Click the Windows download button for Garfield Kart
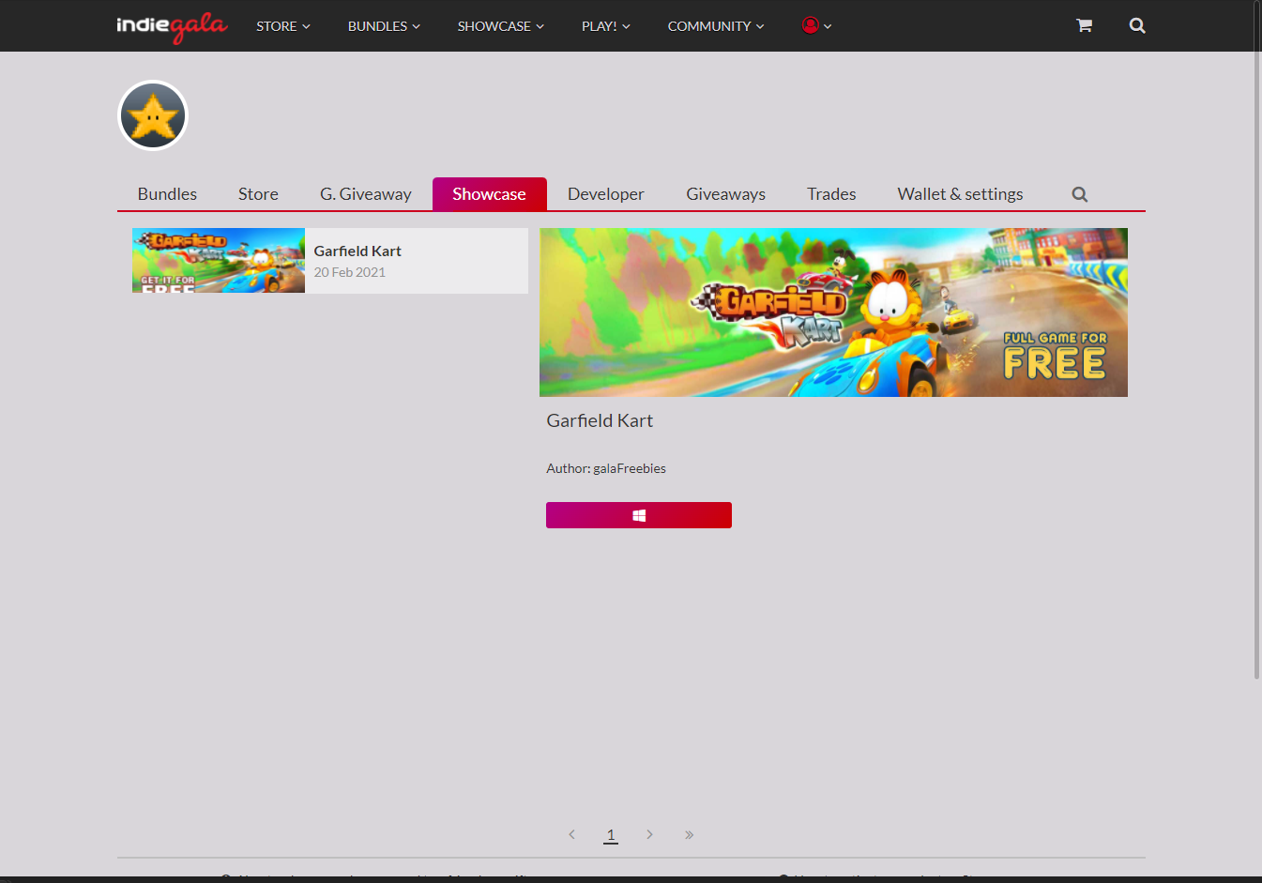The height and width of the screenshot is (883, 1262). (639, 515)
